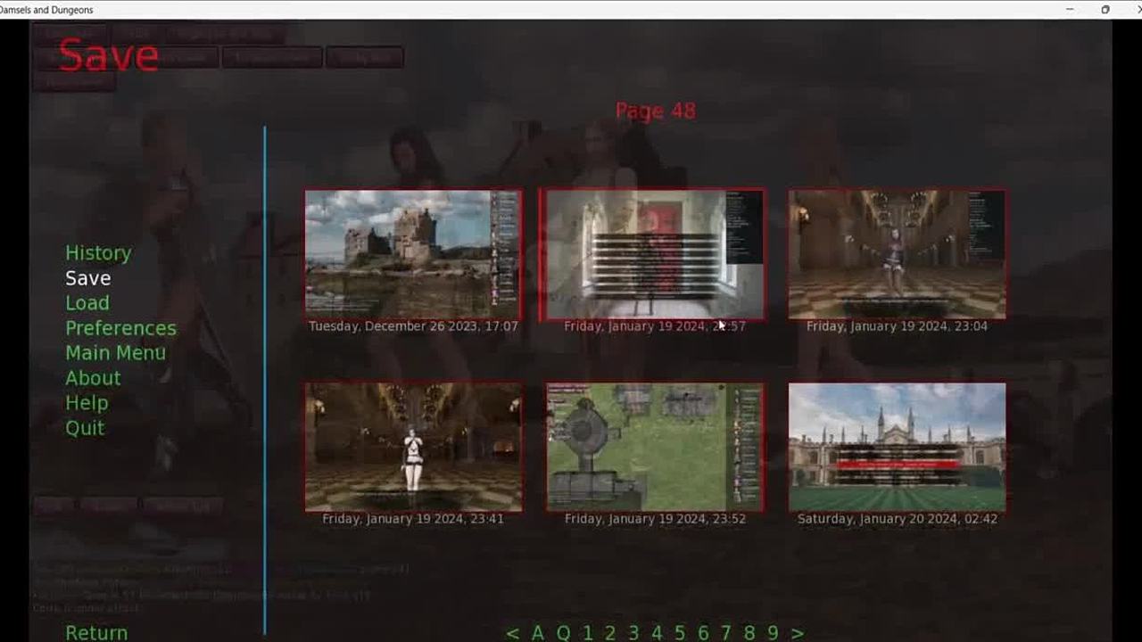Open the quick saves page Q

(563, 633)
